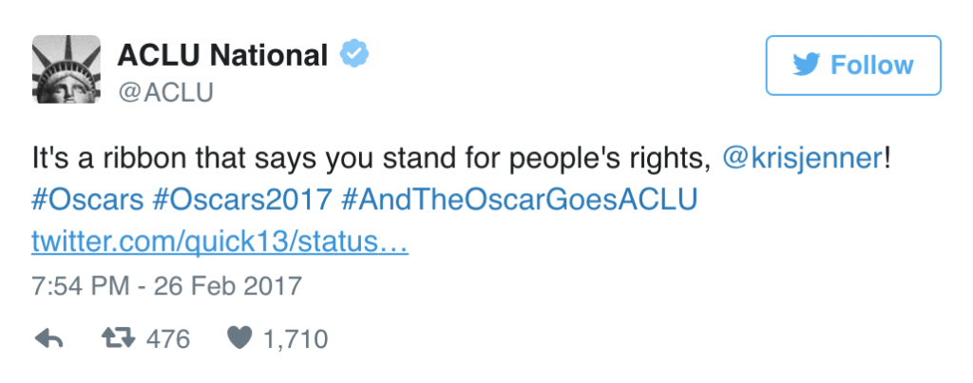This screenshot has height=383, width=973.
Task: Click the #AndTheOscarGoesACLU hashtag
Action: (518, 201)
